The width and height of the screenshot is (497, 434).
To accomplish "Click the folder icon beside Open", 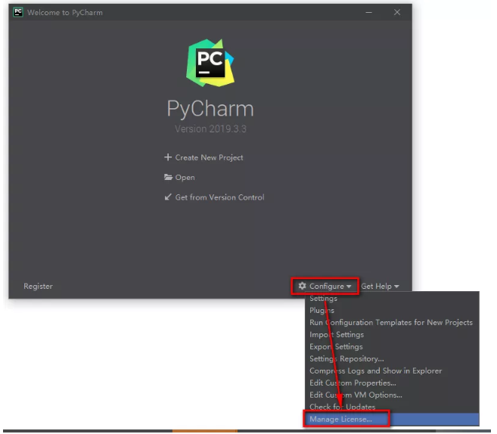I will pos(168,177).
